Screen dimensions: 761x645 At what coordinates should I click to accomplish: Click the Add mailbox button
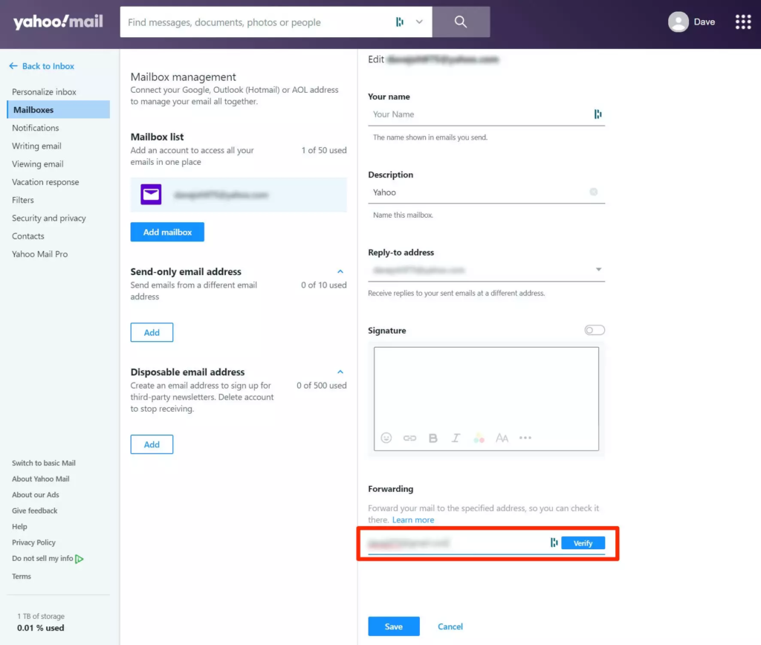pyautogui.click(x=167, y=233)
